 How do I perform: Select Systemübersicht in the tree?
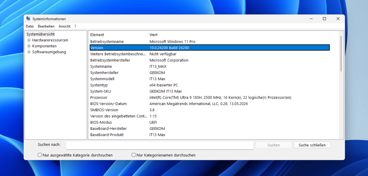tap(41, 34)
